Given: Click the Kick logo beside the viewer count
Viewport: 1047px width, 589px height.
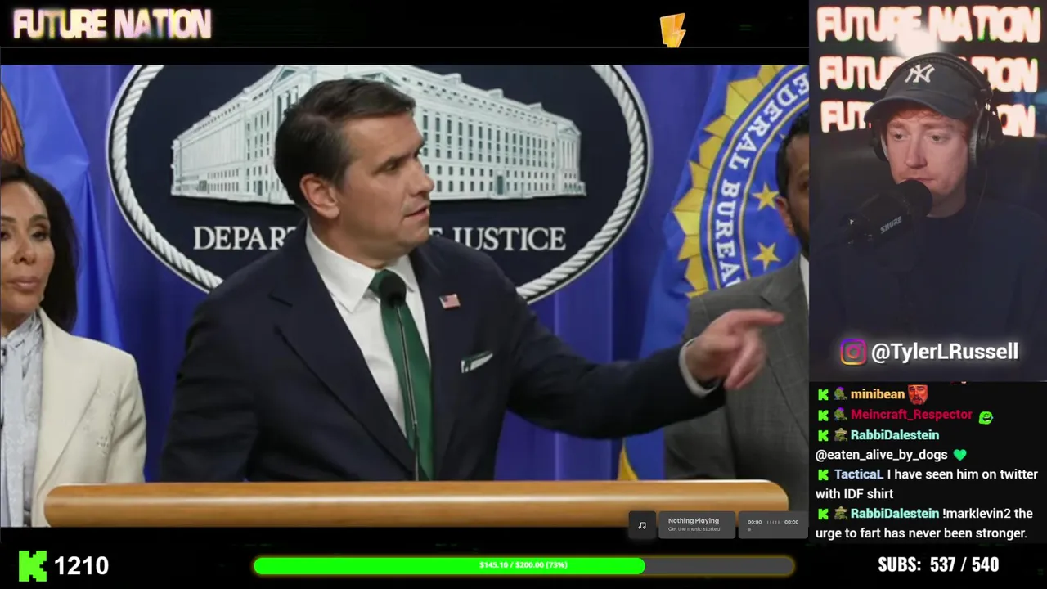Looking at the screenshot, I should pyautogui.click(x=32, y=565).
